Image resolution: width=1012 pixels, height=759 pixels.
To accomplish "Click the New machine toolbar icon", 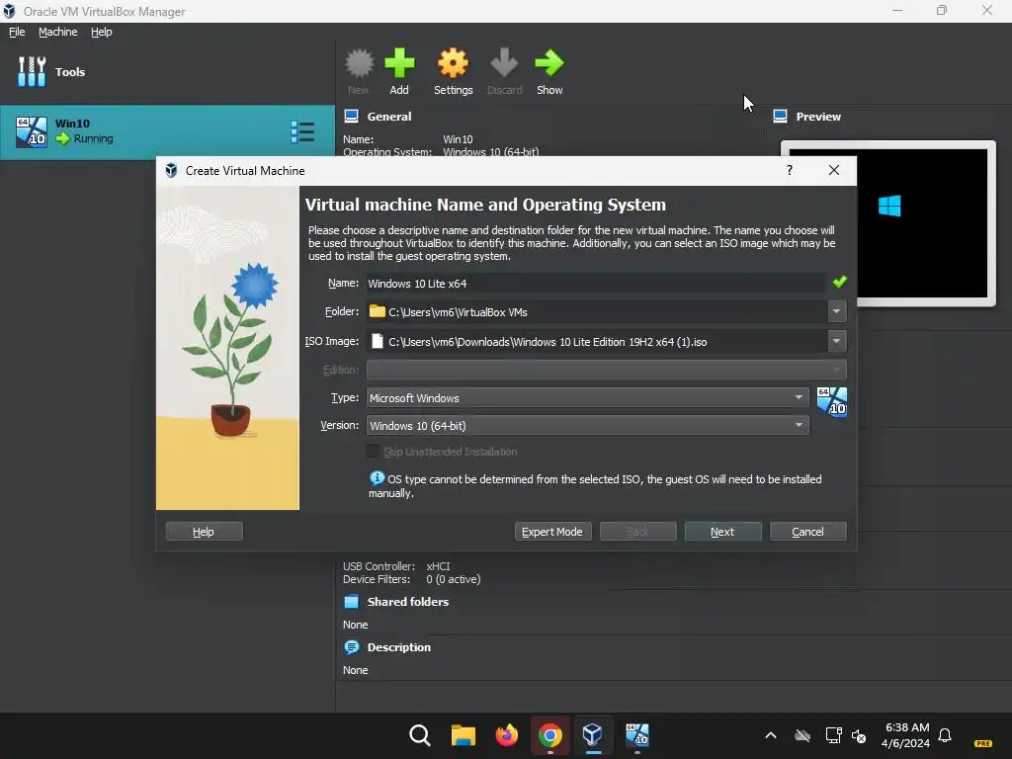I will point(359,63).
